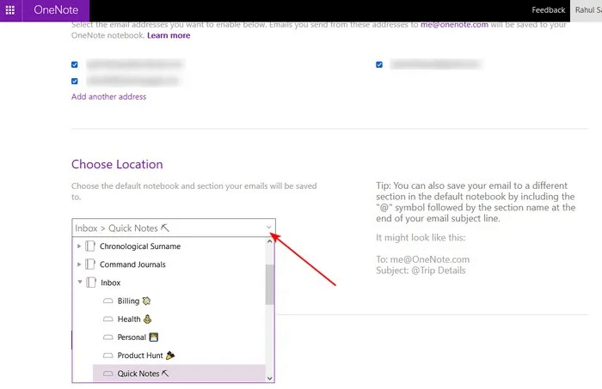Collapse the Inbox notebook triangle
Screen dimensions: 602x389
click(80, 282)
